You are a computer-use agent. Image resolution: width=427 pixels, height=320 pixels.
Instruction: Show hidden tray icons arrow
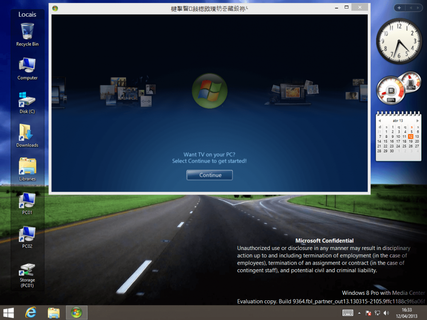[x=360, y=313]
